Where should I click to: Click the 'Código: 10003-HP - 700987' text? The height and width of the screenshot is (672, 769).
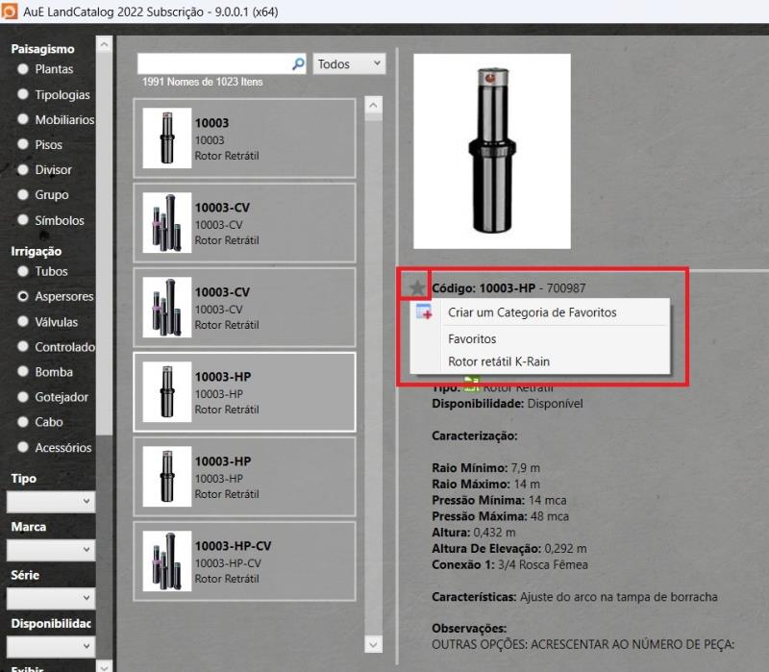[x=509, y=287]
